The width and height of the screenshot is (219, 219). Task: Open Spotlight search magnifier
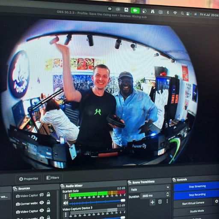(x=182, y=13)
